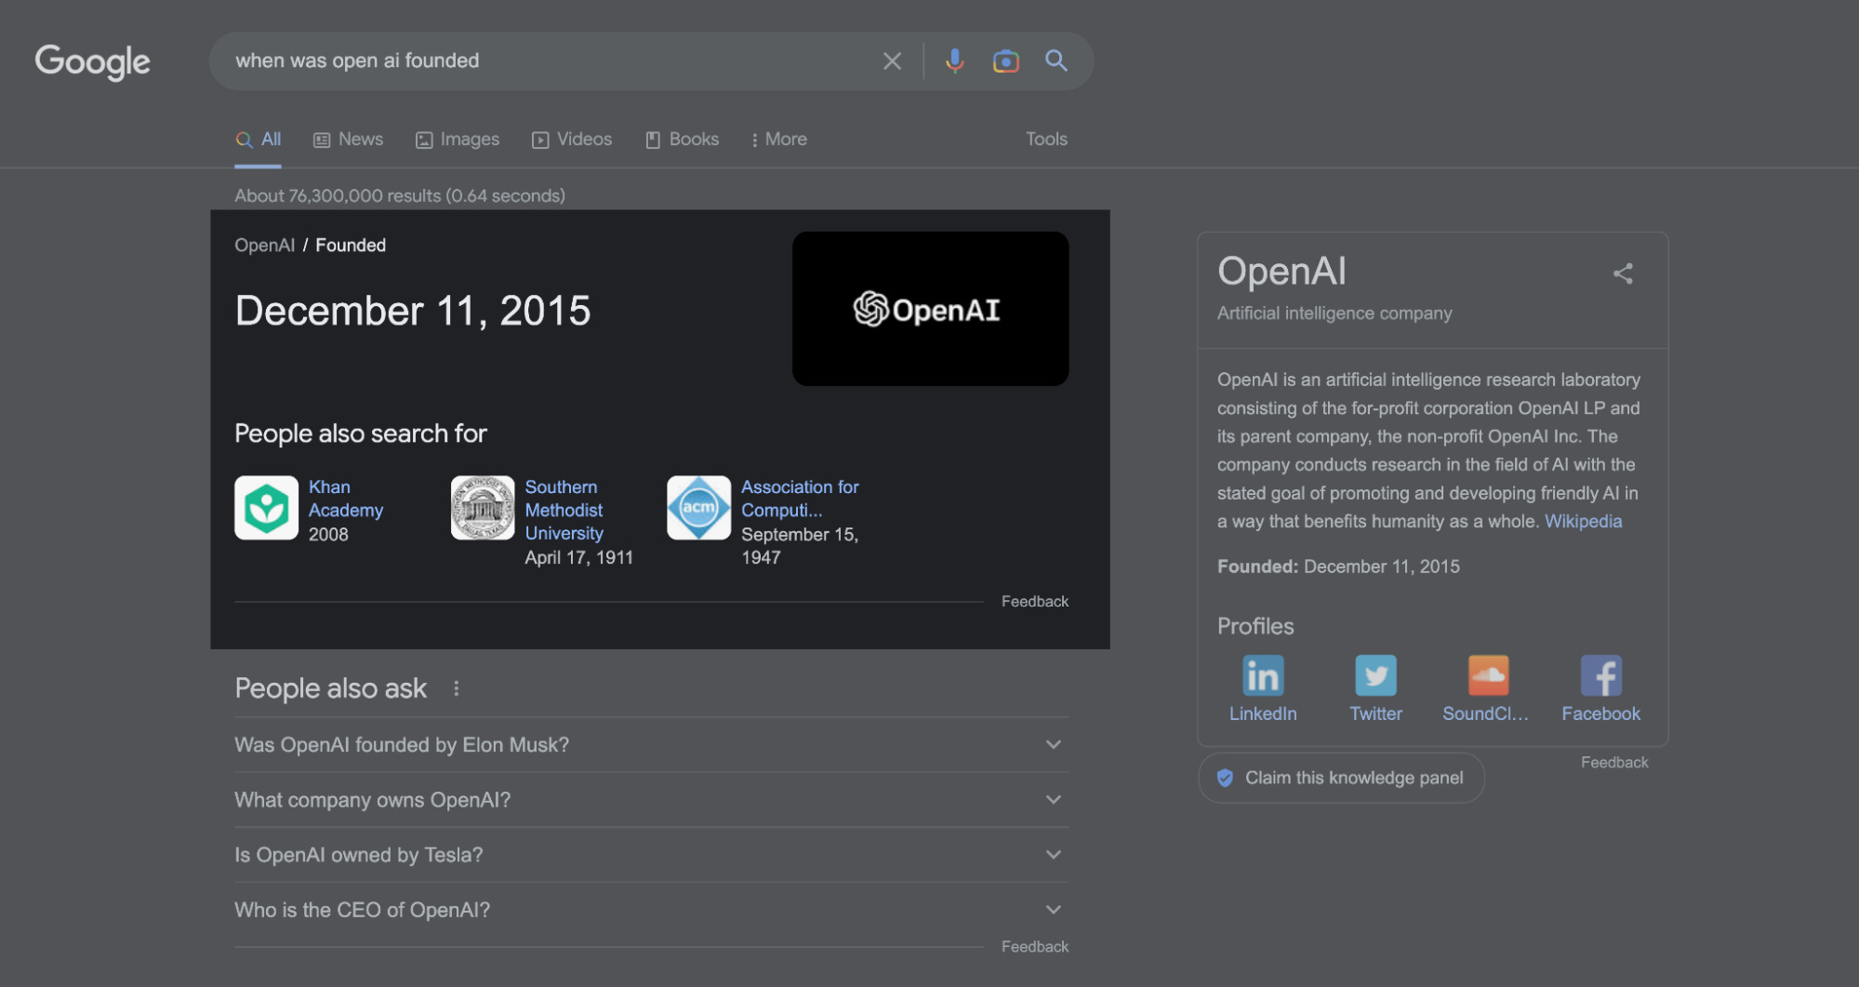Click the magnifying glass search button
Image resolution: width=1859 pixels, height=987 pixels.
pyautogui.click(x=1056, y=61)
